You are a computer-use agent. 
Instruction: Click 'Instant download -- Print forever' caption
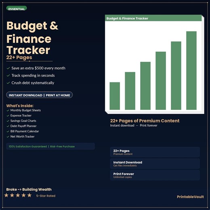(x=134, y=126)
